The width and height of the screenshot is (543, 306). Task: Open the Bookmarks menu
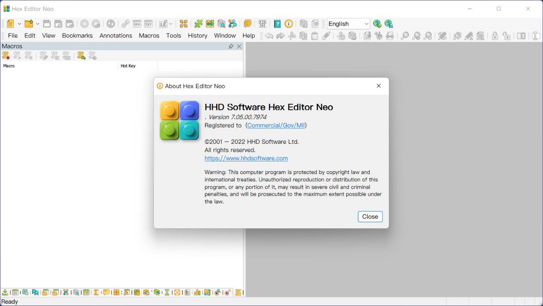pos(77,36)
